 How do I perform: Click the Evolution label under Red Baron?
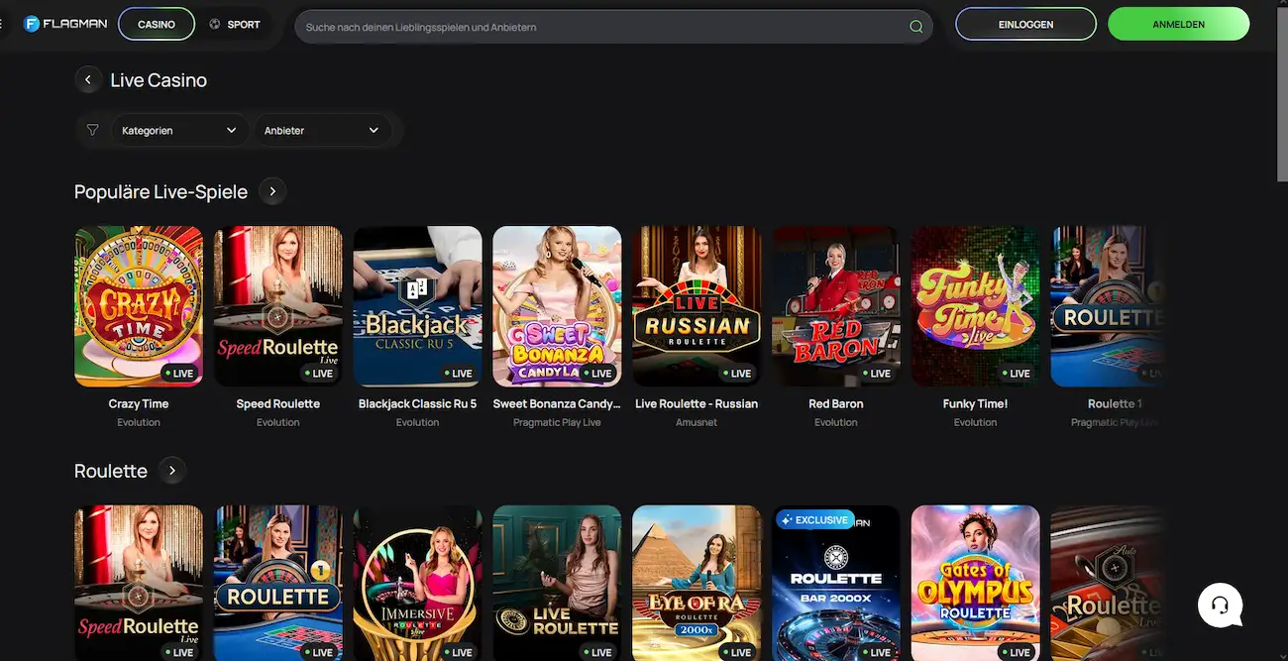pyautogui.click(x=836, y=422)
